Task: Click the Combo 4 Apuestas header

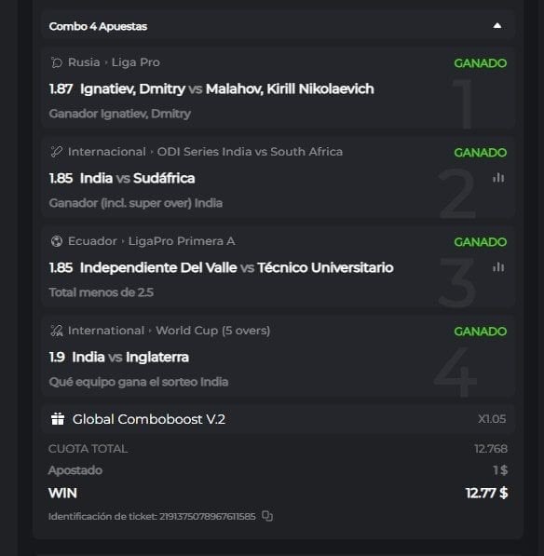Action: tap(279, 26)
